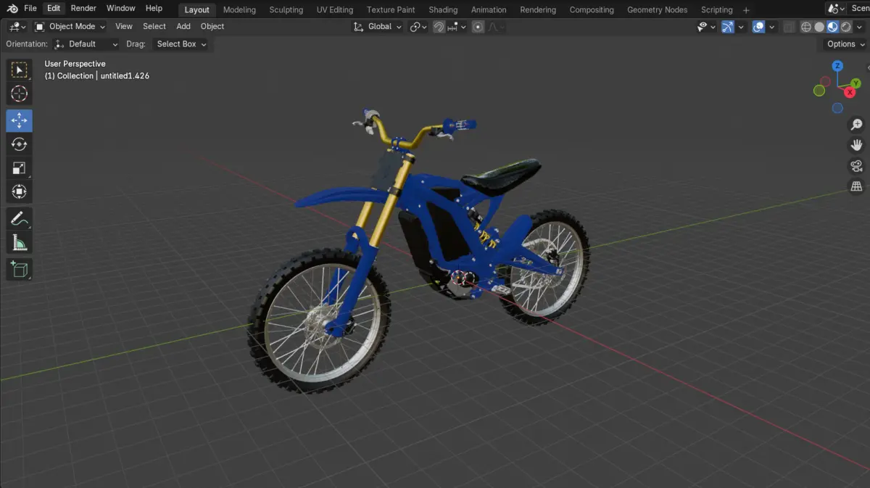Select the Select Box tool icon
This screenshot has width=870, height=488.
point(20,70)
